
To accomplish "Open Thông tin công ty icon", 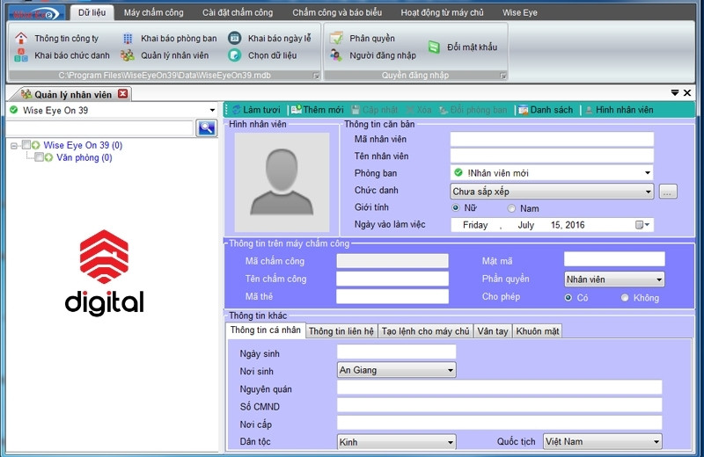I will [21, 39].
